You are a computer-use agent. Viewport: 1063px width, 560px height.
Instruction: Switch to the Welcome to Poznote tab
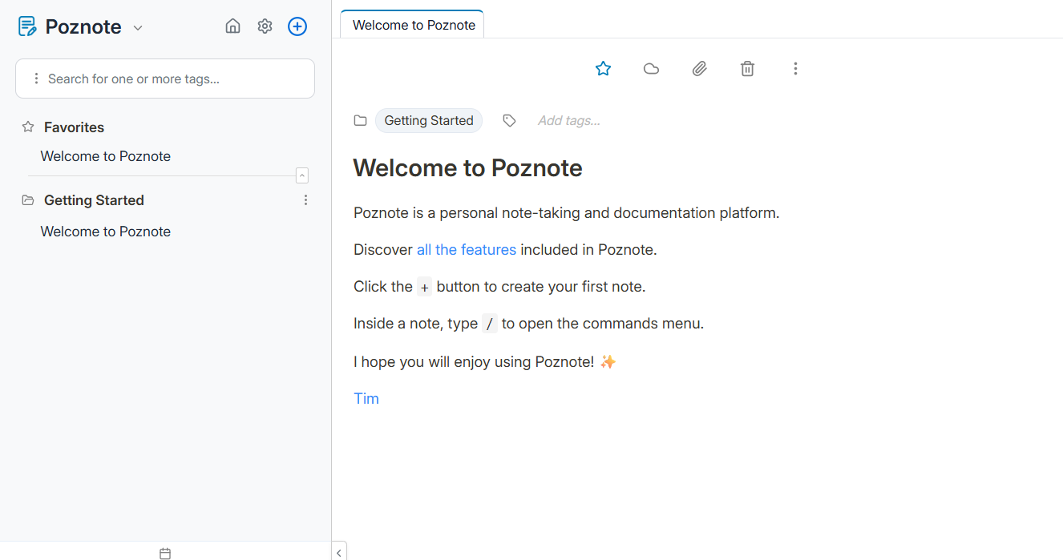click(414, 25)
